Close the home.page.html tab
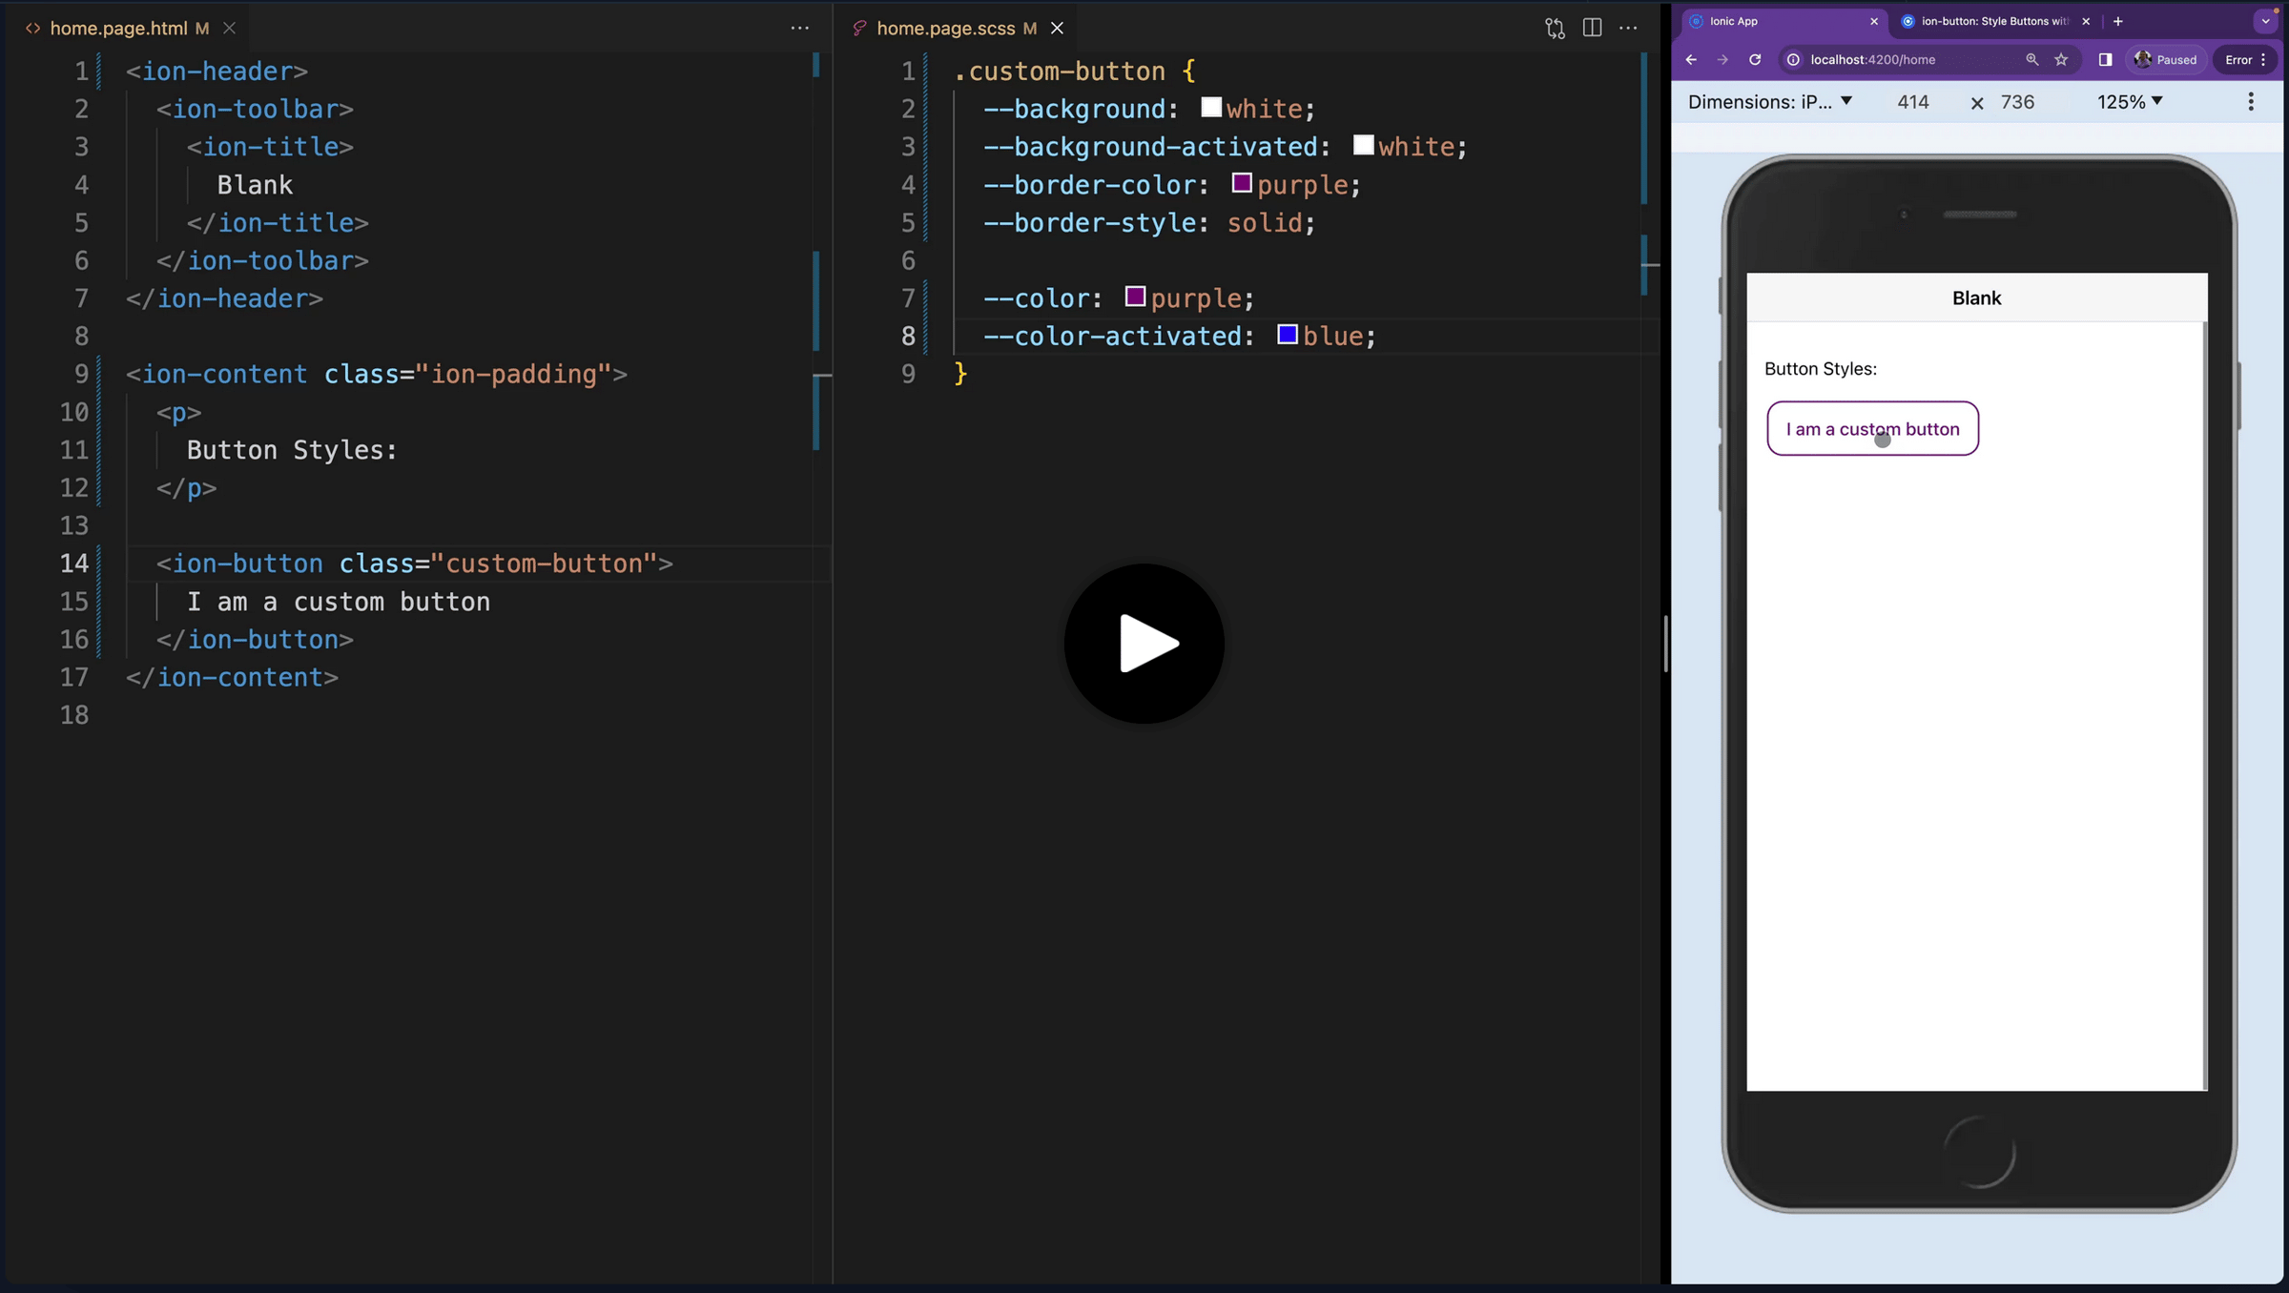Screen dimensions: 2289x1293 [229, 28]
